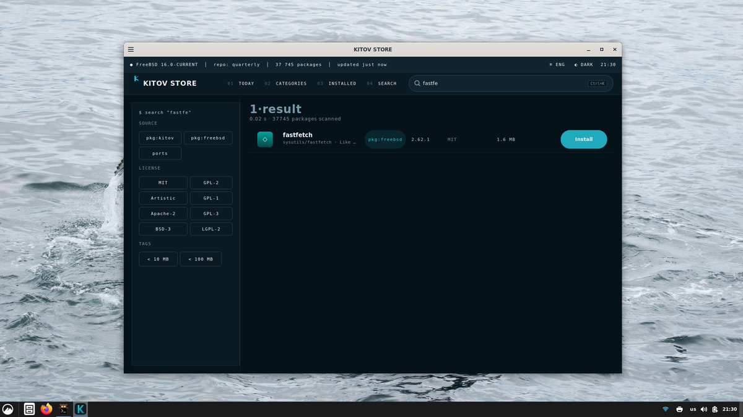This screenshot has height=417, width=743.
Task: Filter by GPL-1 license
Action: (211, 198)
